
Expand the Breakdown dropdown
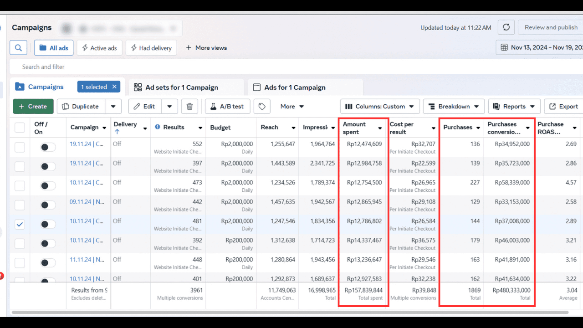pyautogui.click(x=454, y=107)
